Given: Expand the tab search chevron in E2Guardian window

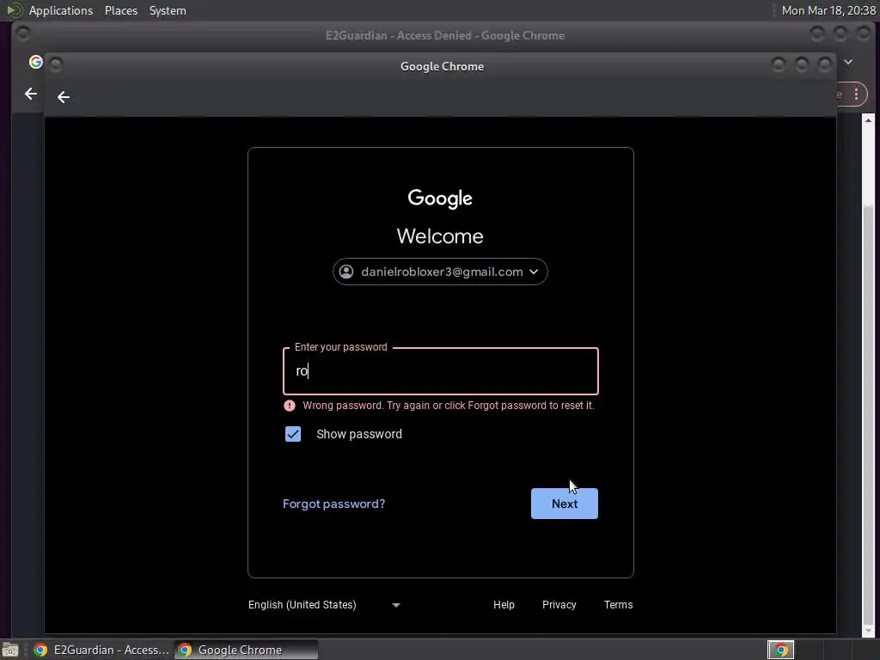Looking at the screenshot, I should (848, 62).
